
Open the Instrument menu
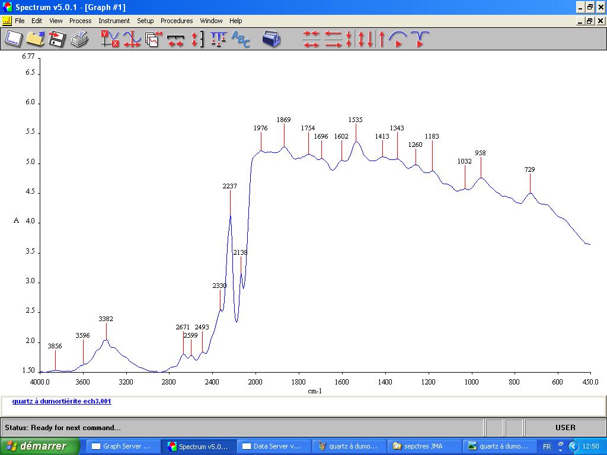114,21
